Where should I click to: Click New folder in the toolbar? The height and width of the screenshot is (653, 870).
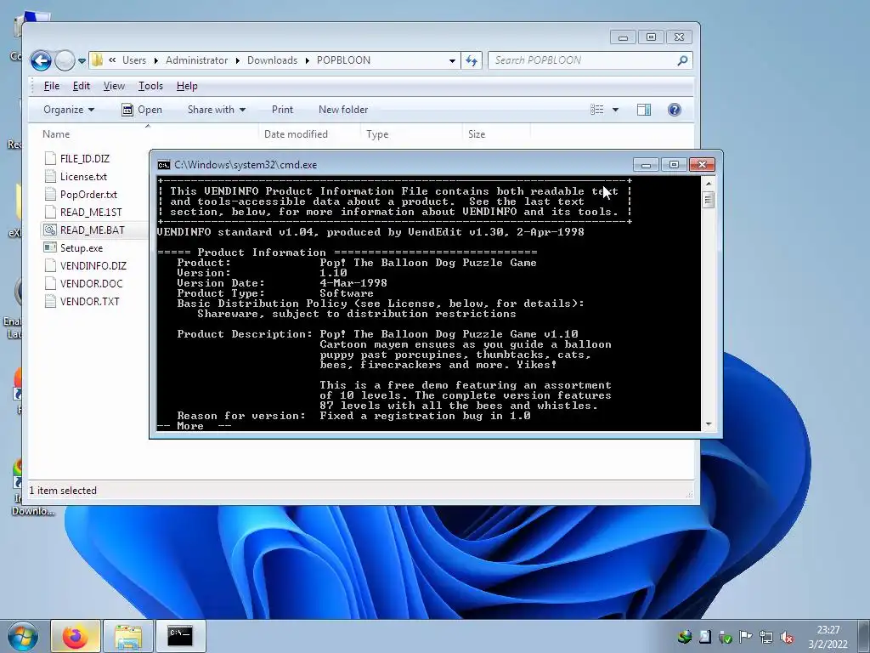pos(343,110)
